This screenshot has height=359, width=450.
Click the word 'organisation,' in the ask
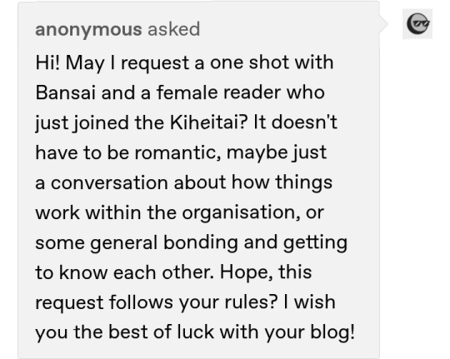(241, 213)
